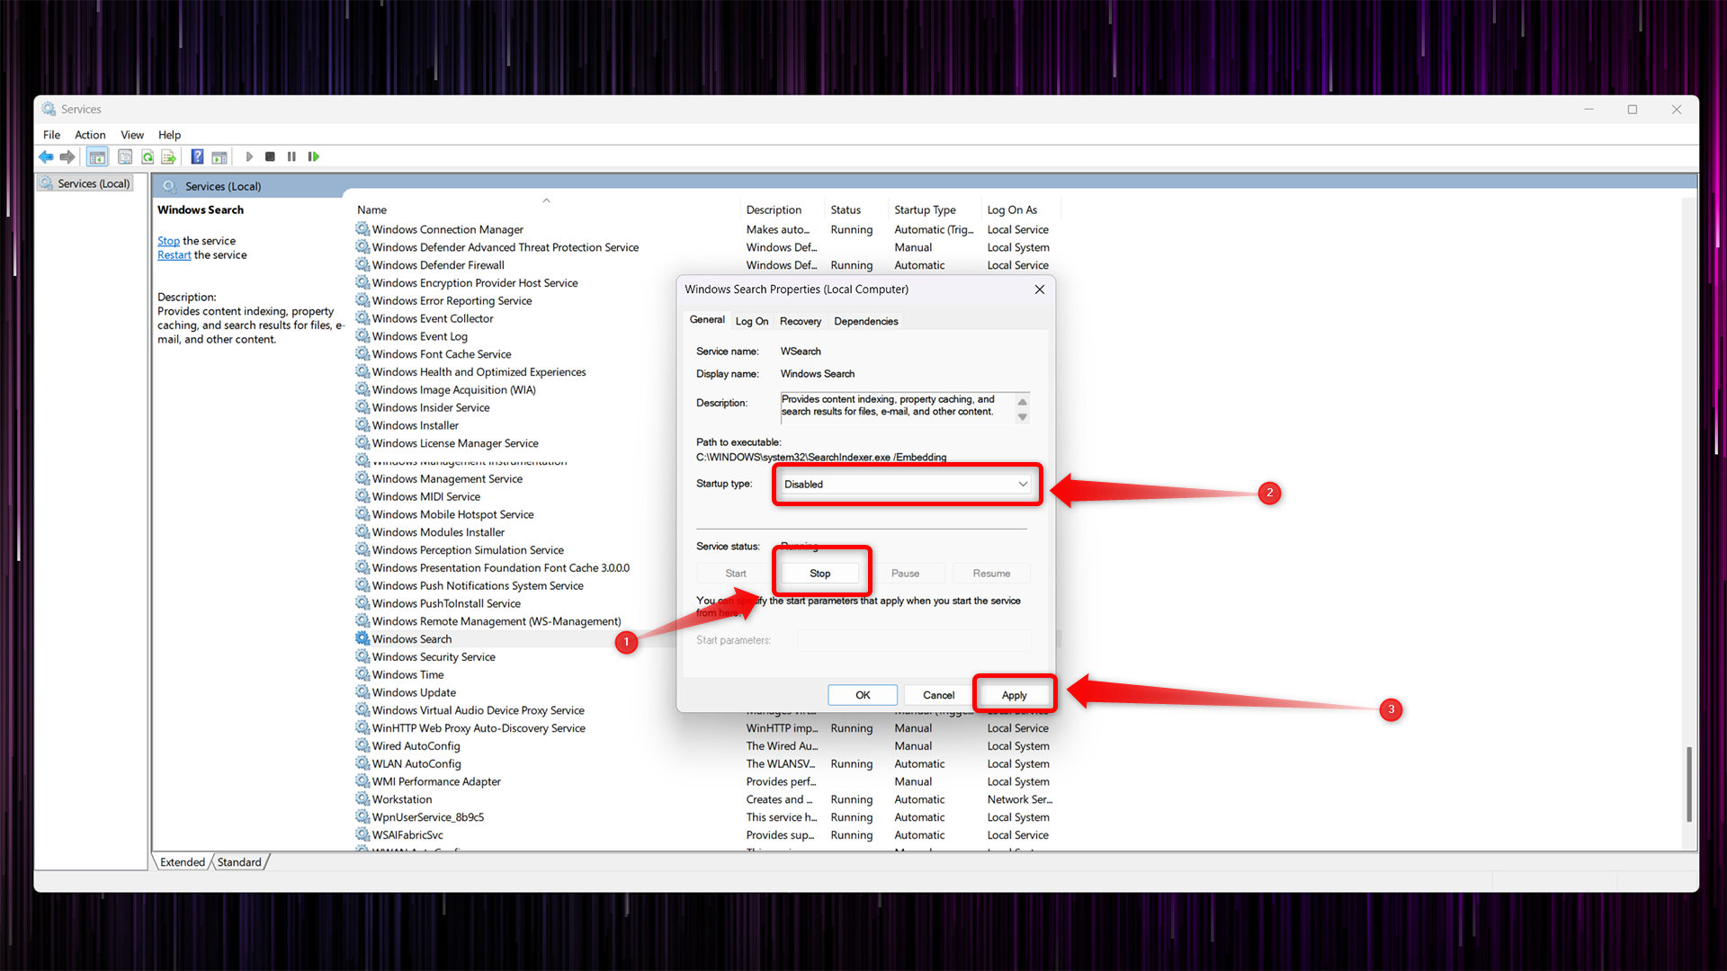Click the green Refresh toolbar icon
Screen dimensions: 1727x971
point(148,156)
